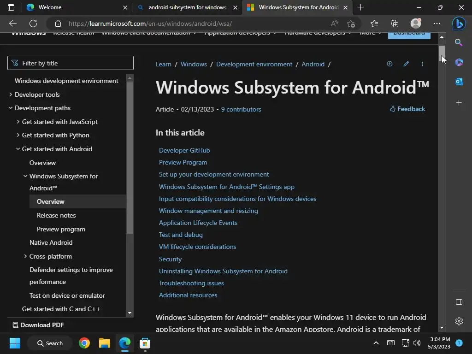The height and width of the screenshot is (354, 472).
Task: Open Outlook sidebar icon
Action: click(x=459, y=81)
